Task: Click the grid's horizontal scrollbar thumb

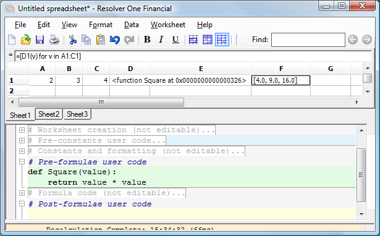Action: 101,103
